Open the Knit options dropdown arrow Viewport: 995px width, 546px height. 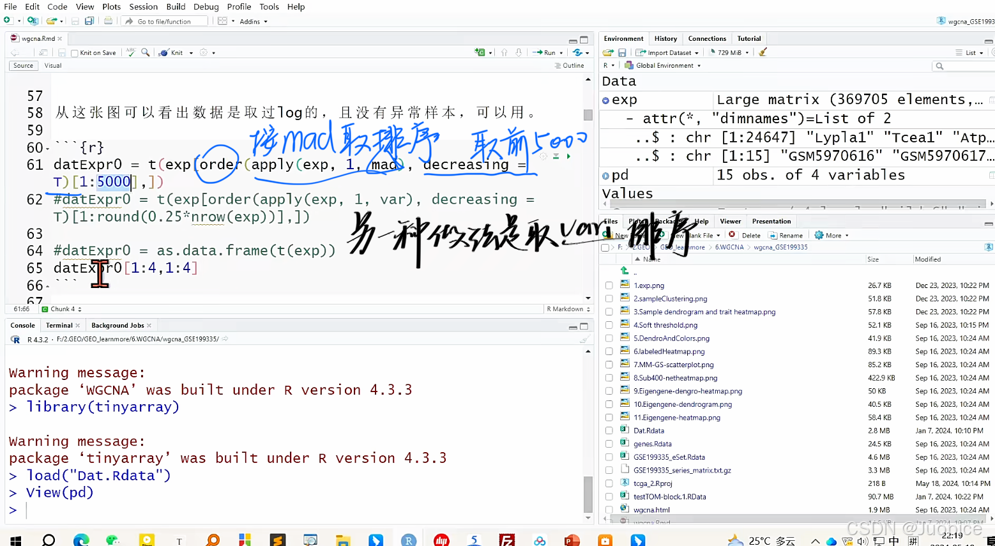pyautogui.click(x=191, y=53)
